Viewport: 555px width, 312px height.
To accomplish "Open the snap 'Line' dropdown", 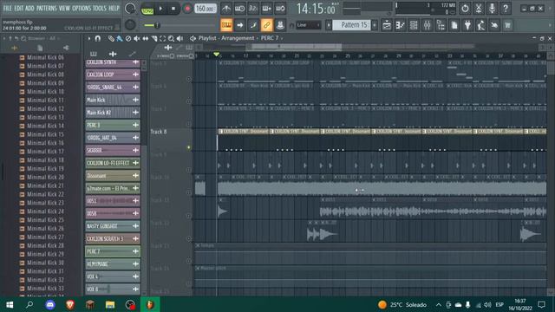I will [x=308, y=25].
